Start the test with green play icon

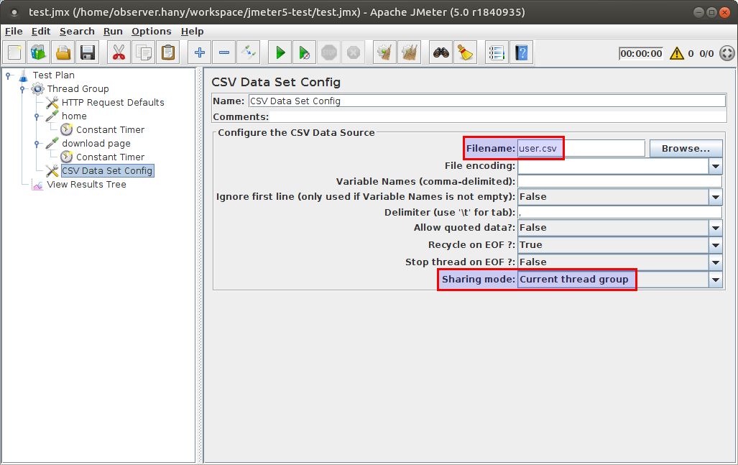pos(280,52)
